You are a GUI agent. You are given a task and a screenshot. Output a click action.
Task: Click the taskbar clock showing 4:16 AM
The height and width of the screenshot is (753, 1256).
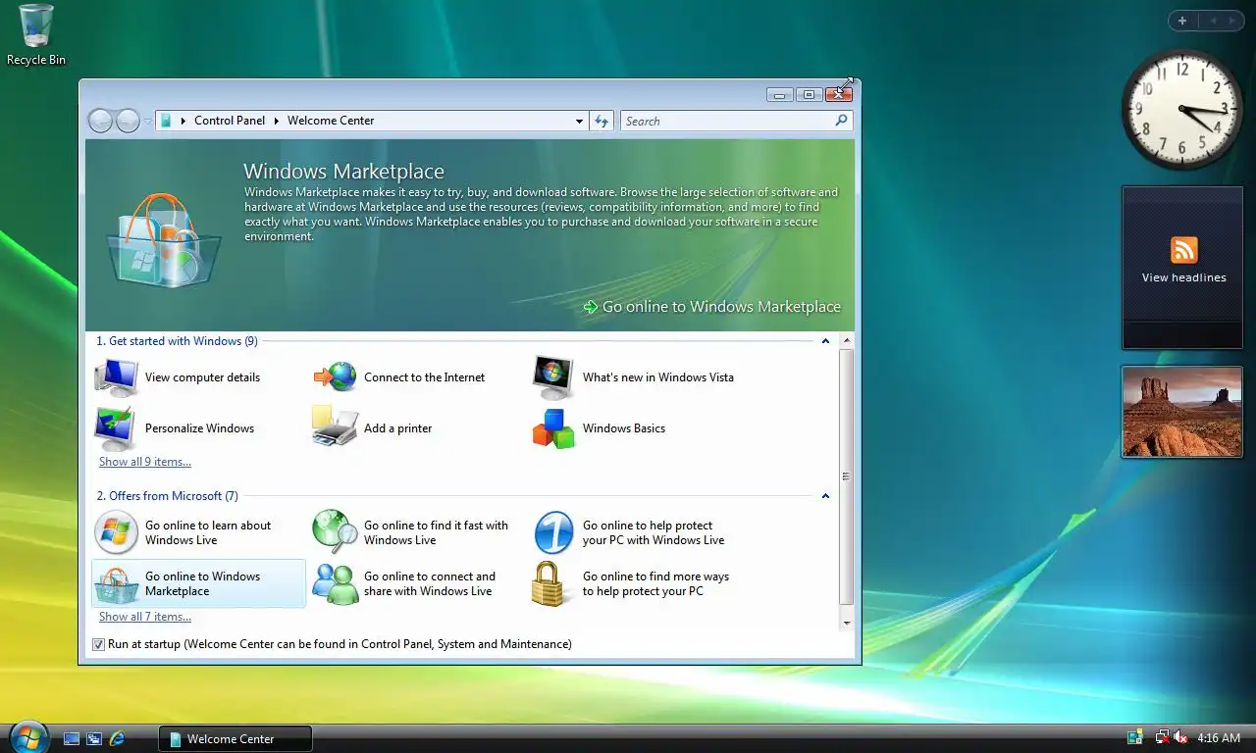pyautogui.click(x=1219, y=738)
